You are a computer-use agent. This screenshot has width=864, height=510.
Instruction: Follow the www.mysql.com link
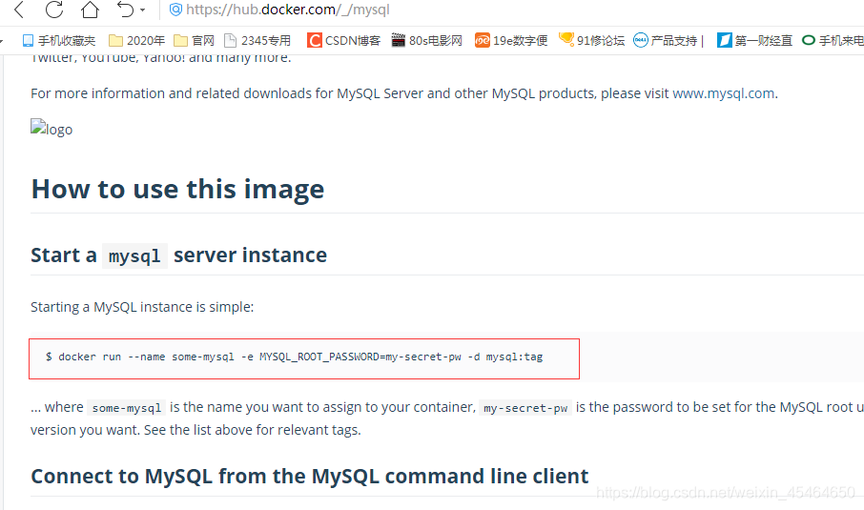pyautogui.click(x=724, y=93)
